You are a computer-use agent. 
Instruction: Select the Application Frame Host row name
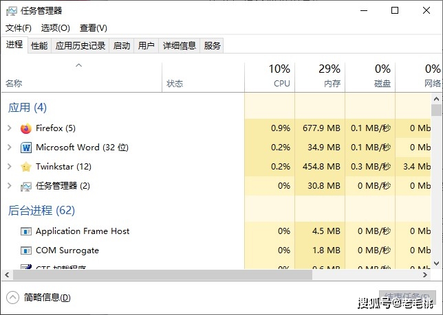click(x=83, y=231)
